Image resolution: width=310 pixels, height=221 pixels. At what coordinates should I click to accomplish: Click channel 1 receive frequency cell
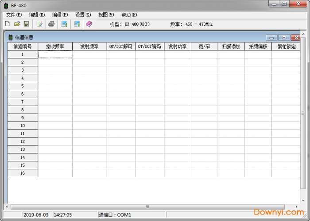(x=55, y=54)
